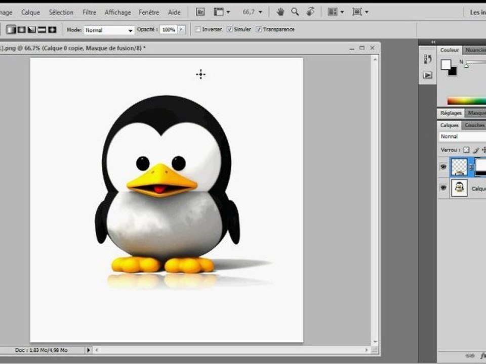The width and height of the screenshot is (486, 364).
Task: Select the diamond gradient style icon
Action: 52,30
